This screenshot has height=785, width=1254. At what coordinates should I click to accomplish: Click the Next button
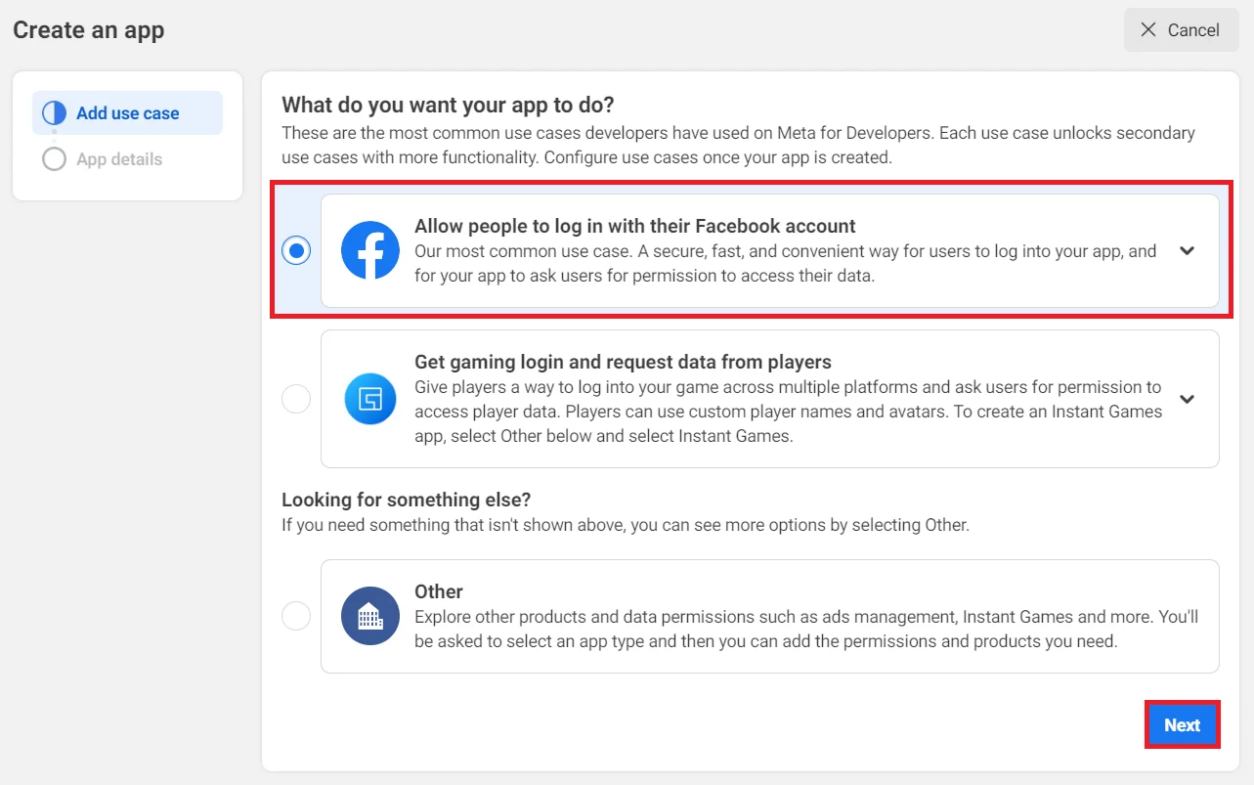tap(1182, 725)
